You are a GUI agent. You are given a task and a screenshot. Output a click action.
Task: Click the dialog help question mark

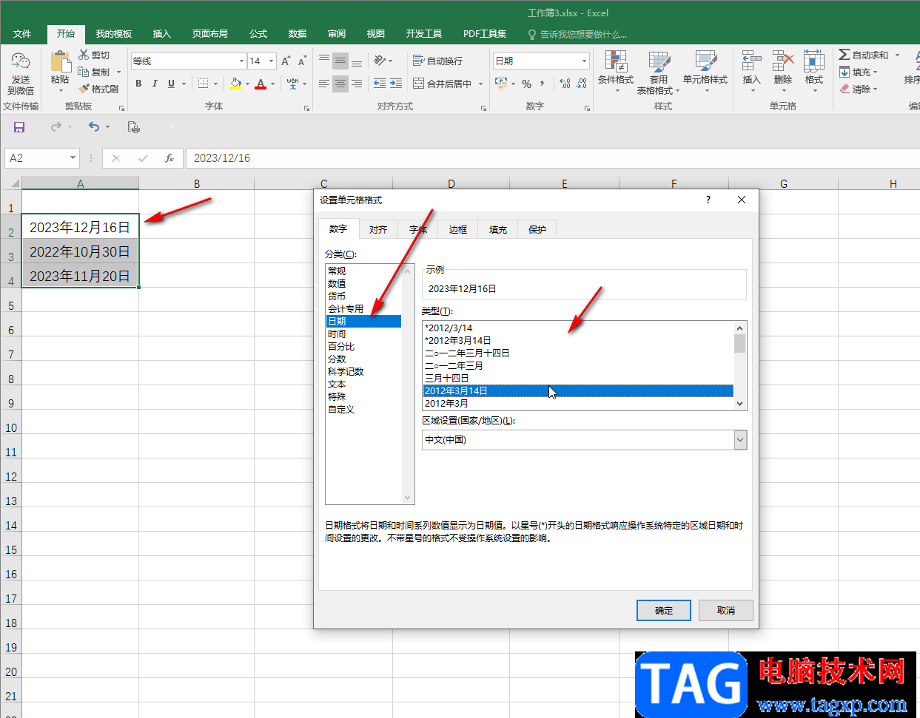(708, 200)
